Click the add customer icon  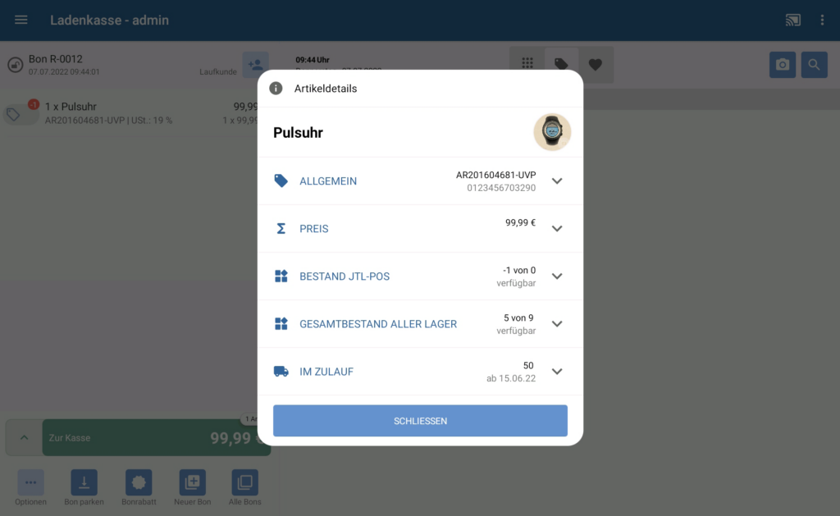[256, 65]
